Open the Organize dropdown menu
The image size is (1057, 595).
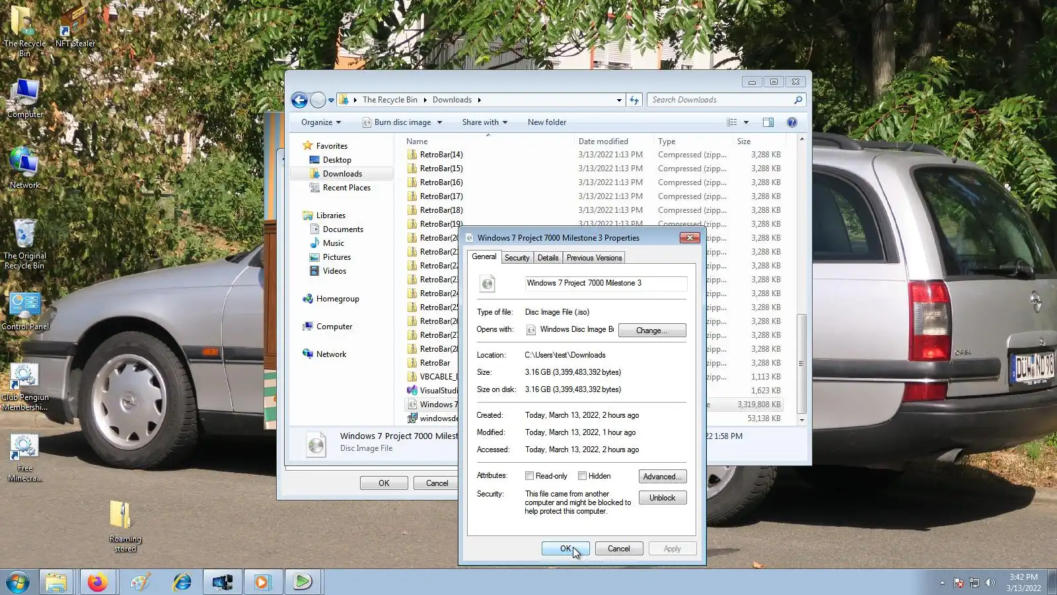click(x=321, y=122)
